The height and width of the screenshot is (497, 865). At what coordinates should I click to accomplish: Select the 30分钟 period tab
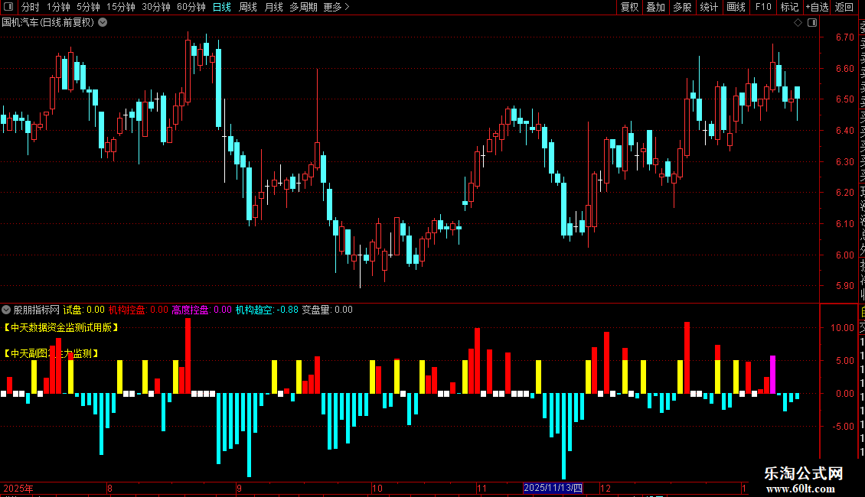[156, 7]
